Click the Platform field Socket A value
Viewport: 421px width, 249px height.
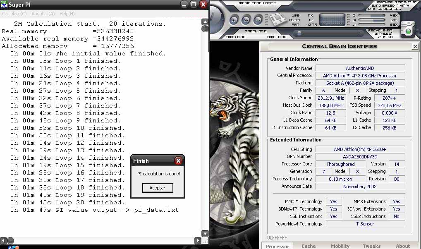[360, 83]
